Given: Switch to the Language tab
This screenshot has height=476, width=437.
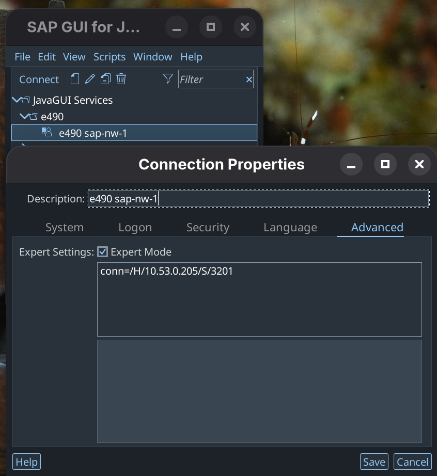Looking at the screenshot, I should 290,227.
